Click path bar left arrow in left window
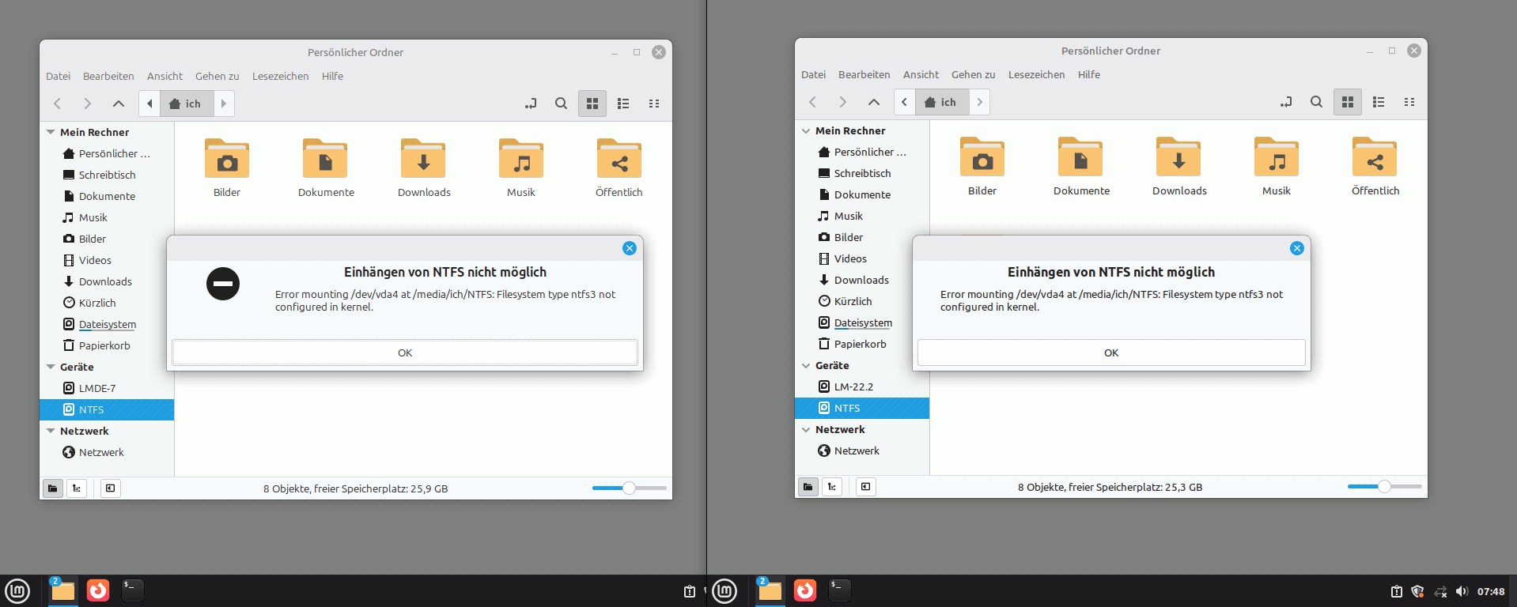Image resolution: width=1517 pixels, height=607 pixels. [x=149, y=104]
